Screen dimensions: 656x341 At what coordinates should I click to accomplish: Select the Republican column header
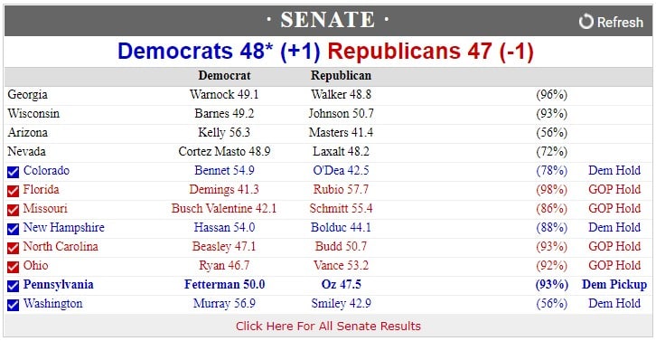point(341,75)
